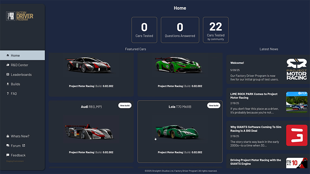Open the Feedback menu item
This screenshot has width=310, height=174.
click(x=18, y=155)
